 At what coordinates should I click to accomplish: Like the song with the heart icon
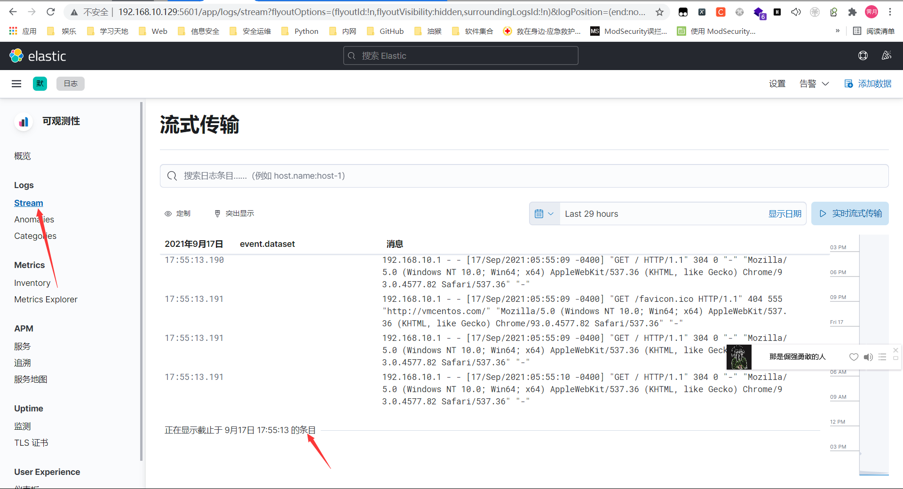(854, 357)
